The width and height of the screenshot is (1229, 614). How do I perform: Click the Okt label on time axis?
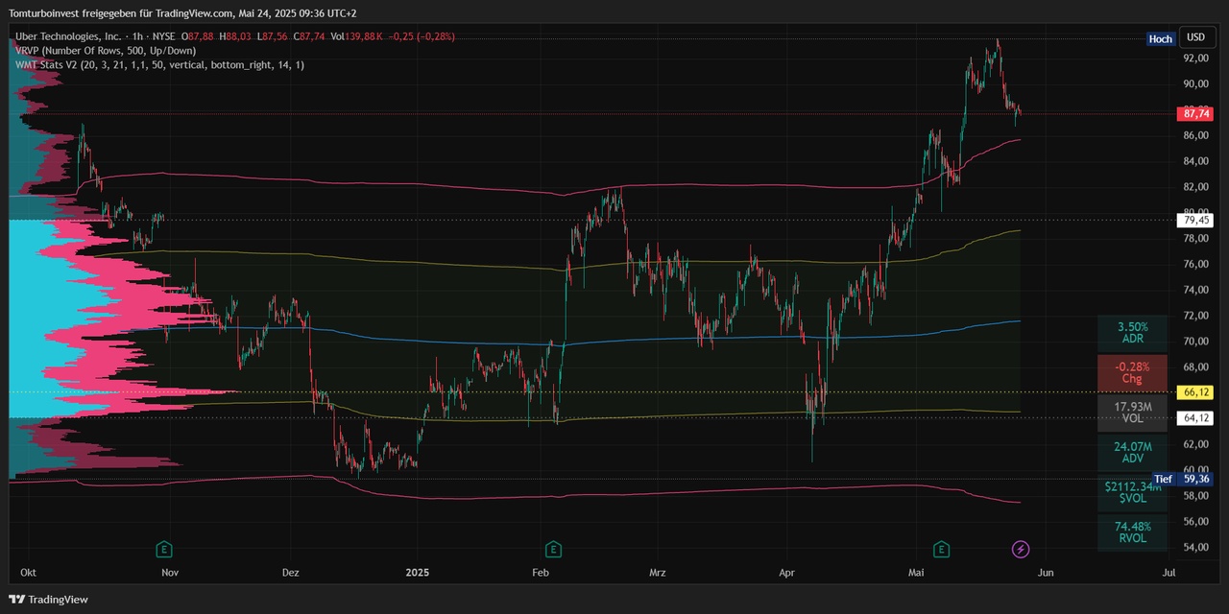coord(29,573)
